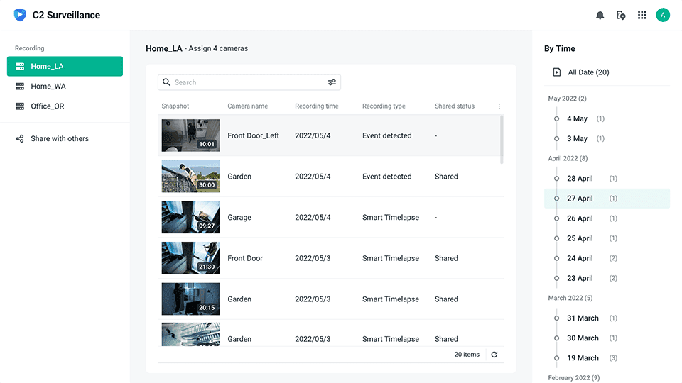Sort by Recording time column header
Screen dimensions: 682x383
click(x=316, y=106)
